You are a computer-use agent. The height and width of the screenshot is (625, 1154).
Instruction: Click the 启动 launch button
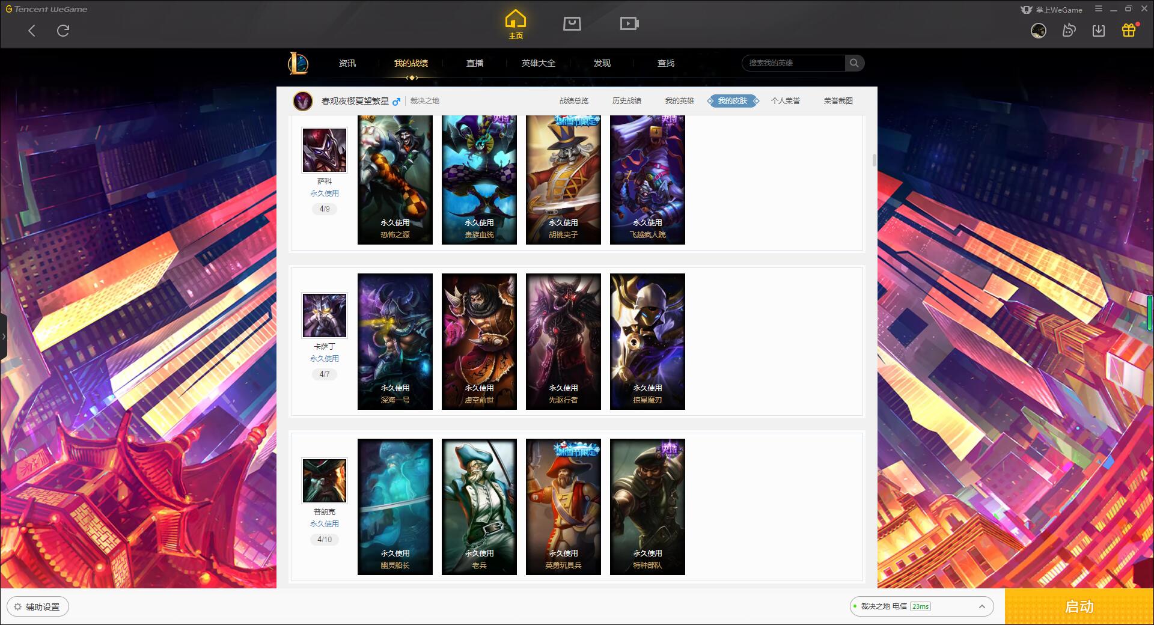point(1079,606)
